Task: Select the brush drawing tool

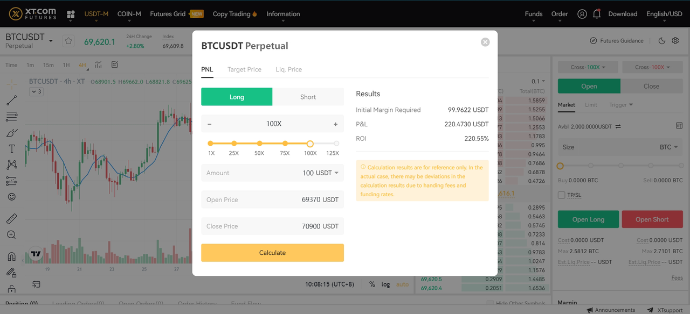Action: click(x=11, y=133)
